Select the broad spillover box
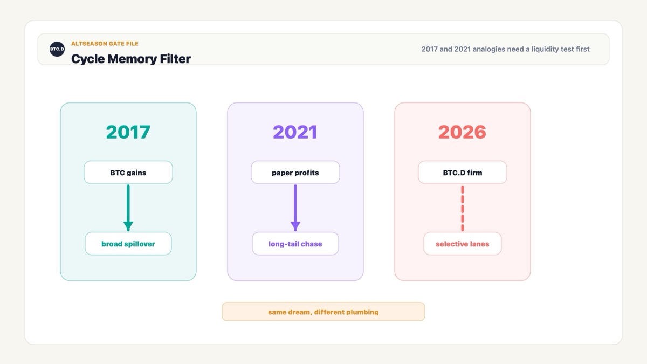This screenshot has width=647, height=364. coord(128,244)
